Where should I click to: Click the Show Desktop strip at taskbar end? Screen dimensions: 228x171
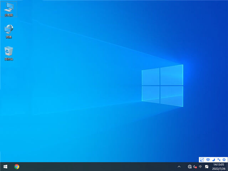coord(227,167)
